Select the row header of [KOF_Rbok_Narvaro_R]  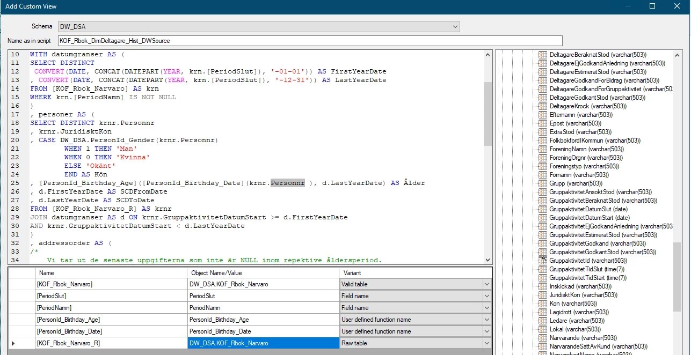coord(21,343)
